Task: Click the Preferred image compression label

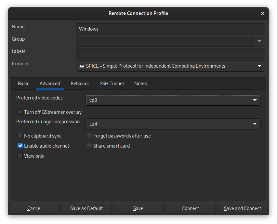Action: point(48,122)
